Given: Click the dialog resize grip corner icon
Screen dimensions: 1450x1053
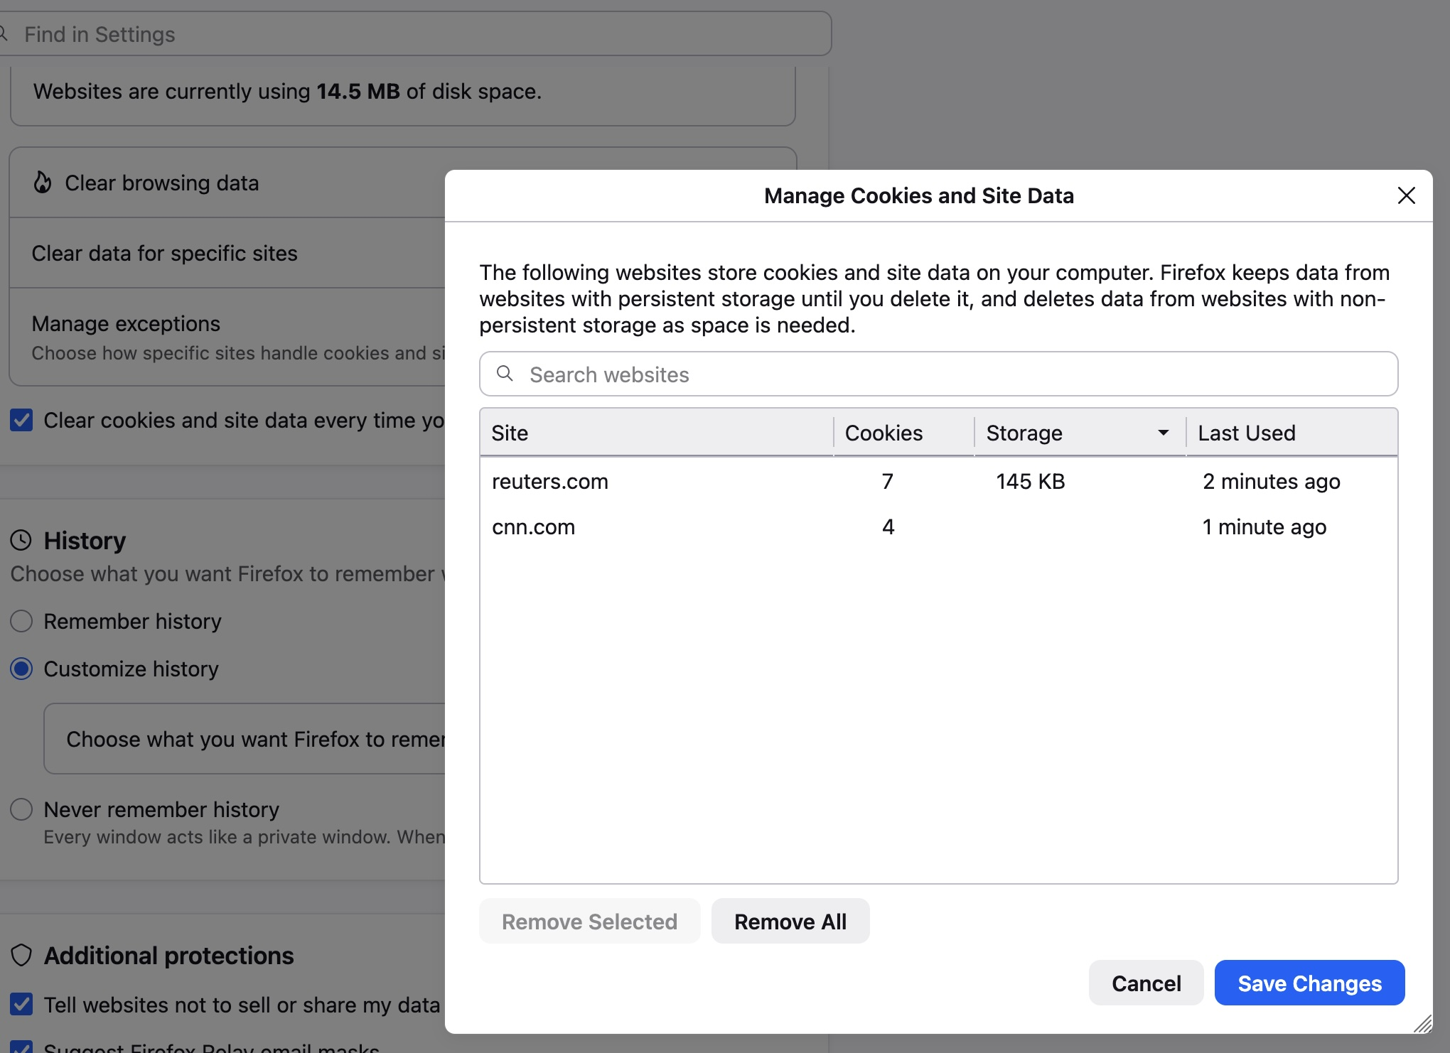Looking at the screenshot, I should pos(1423,1024).
